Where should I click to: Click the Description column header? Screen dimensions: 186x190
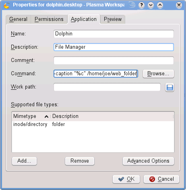(x=112, y=116)
